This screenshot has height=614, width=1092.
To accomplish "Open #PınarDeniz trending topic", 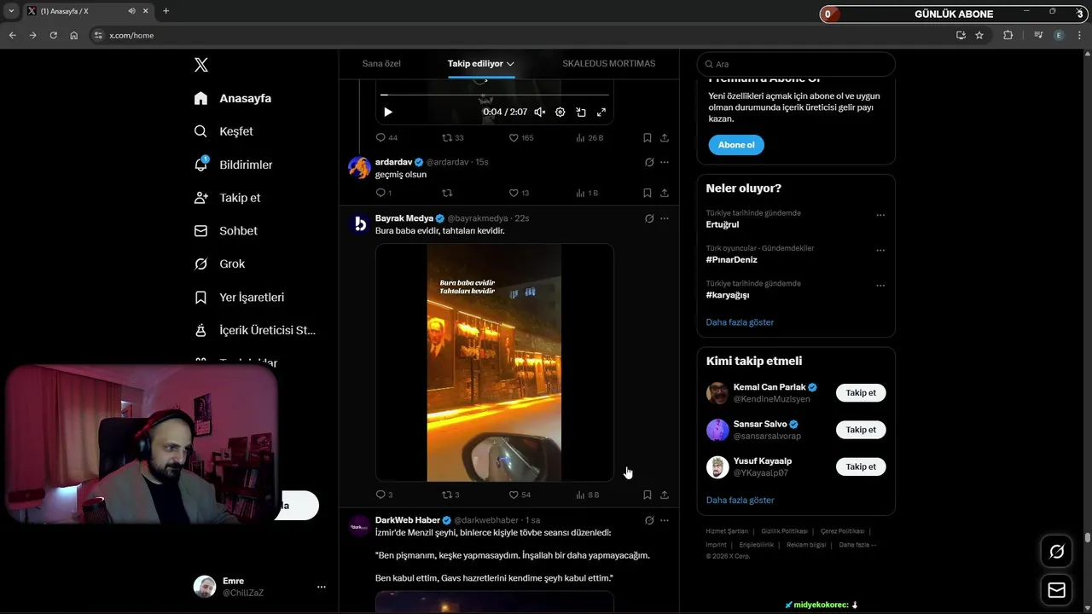I will (732, 259).
